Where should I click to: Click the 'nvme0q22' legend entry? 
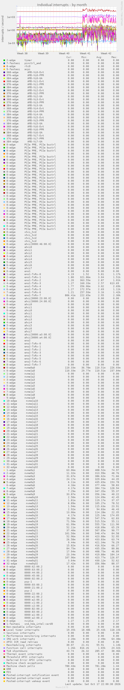(32, 533)
